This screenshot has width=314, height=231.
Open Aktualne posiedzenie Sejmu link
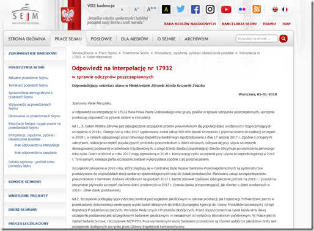pos(28,78)
